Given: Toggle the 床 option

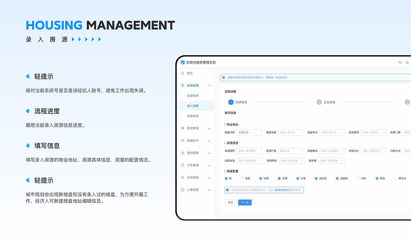Looking at the screenshot, I should coord(226,178).
